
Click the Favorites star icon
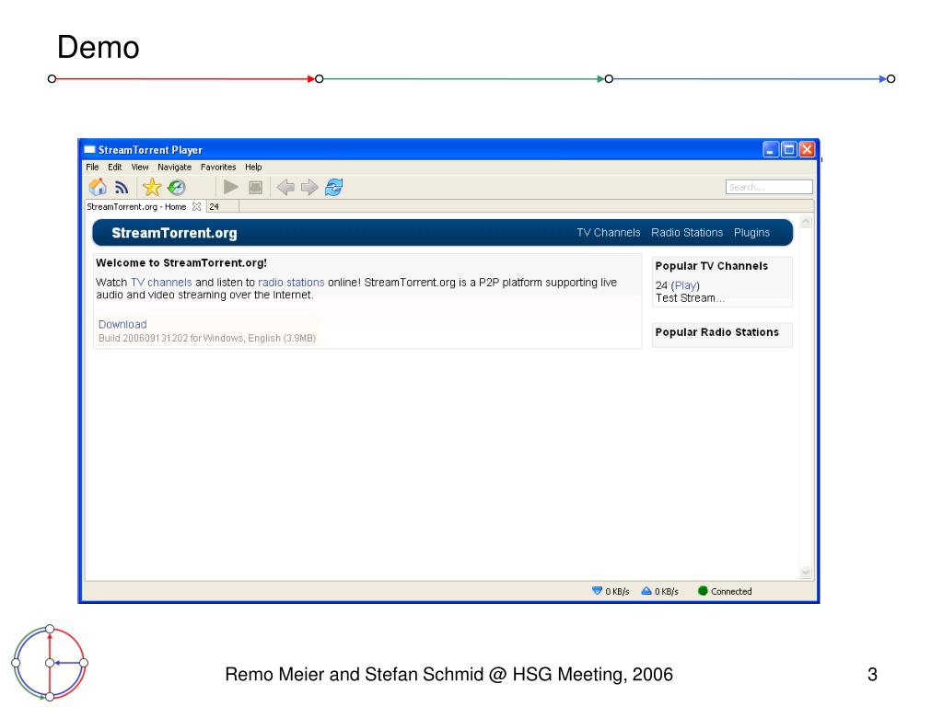[x=152, y=188]
